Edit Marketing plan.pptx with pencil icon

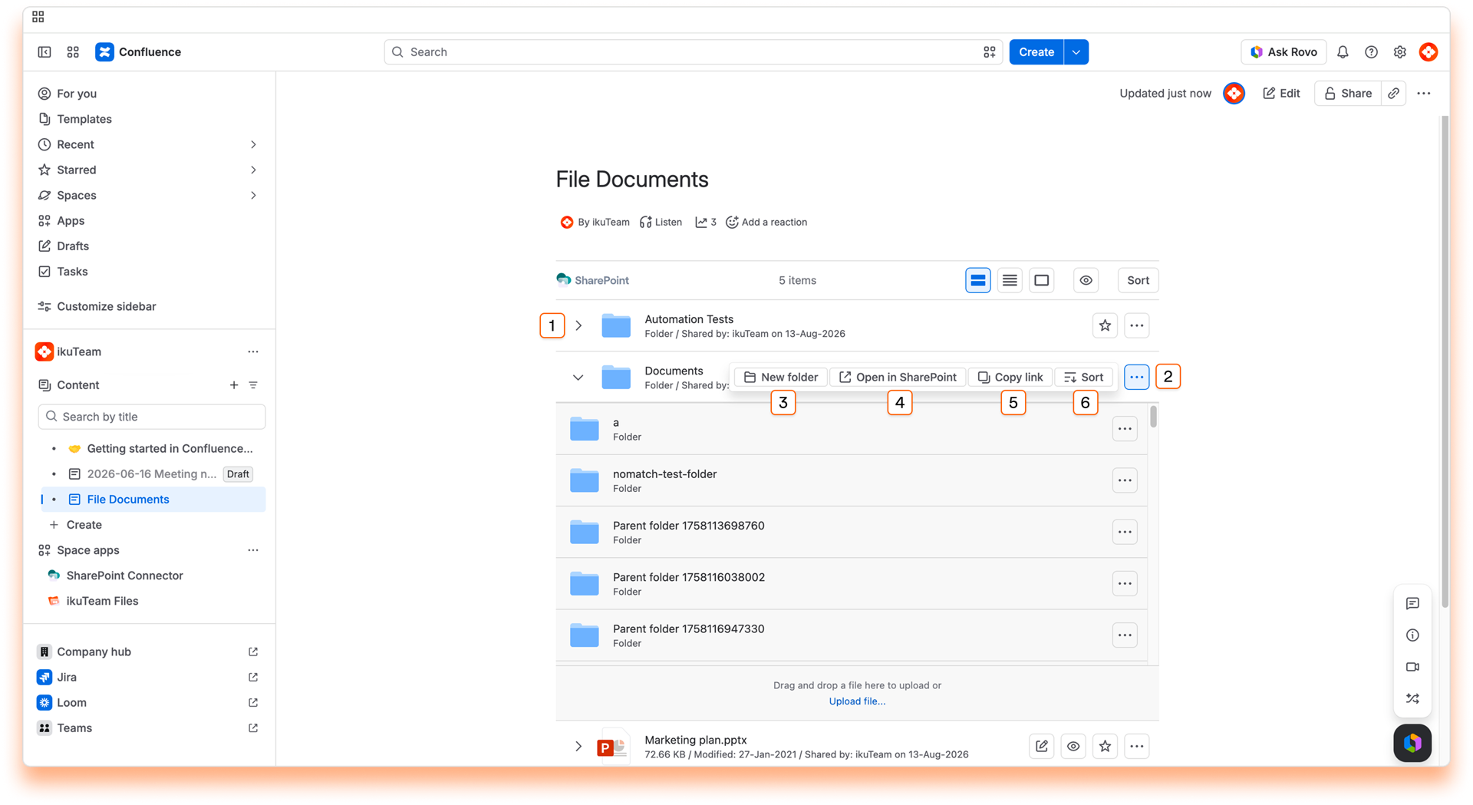[1042, 746]
